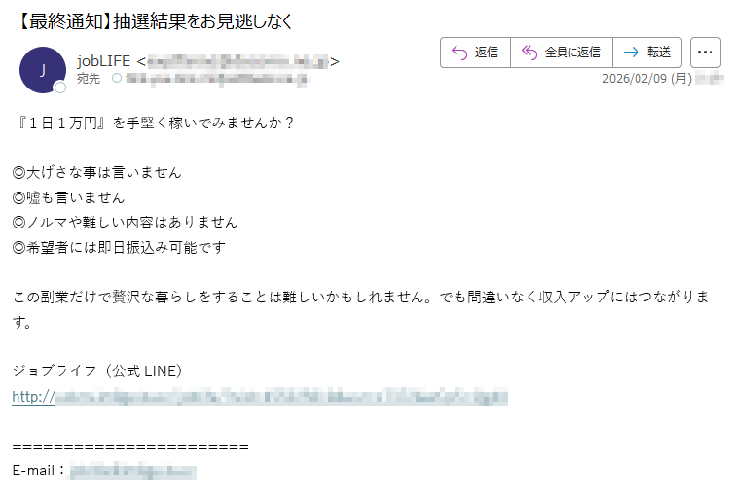
Task: Click the presence status circle on the avatar
Action: pyautogui.click(x=60, y=87)
